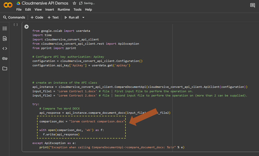
Task: Click the Saving status sync icon
Action: (81, 3)
